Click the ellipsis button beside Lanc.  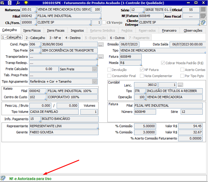[x=180, y=85]
